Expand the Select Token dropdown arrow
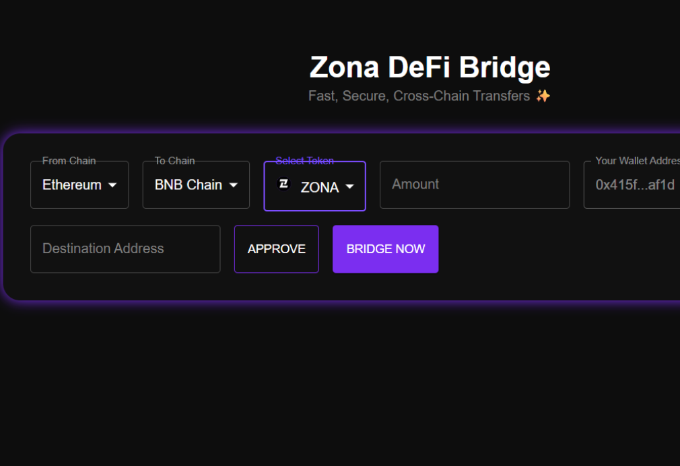This screenshot has height=466, width=680. click(x=349, y=187)
